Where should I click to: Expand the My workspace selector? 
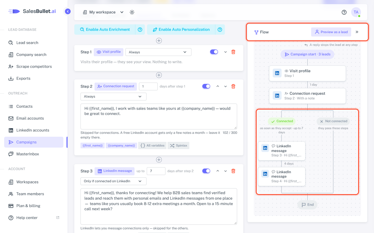point(103,12)
